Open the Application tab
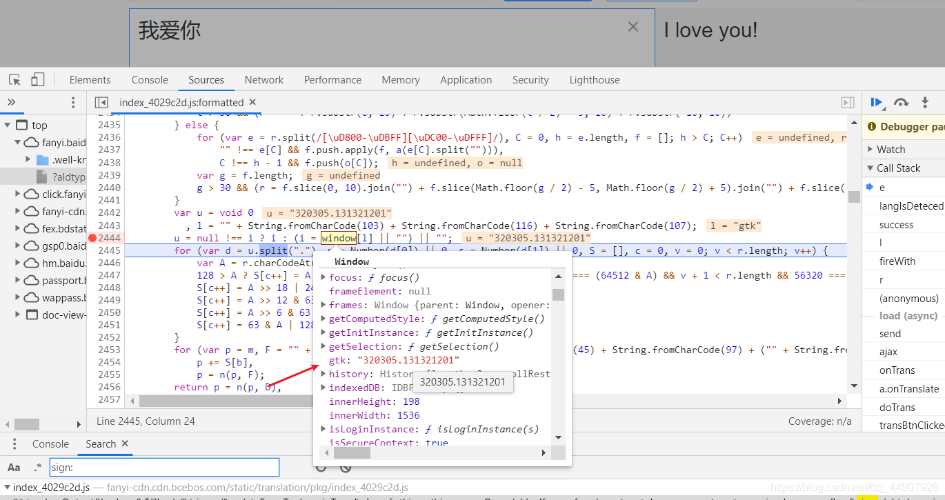The width and height of the screenshot is (945, 500). 466,80
